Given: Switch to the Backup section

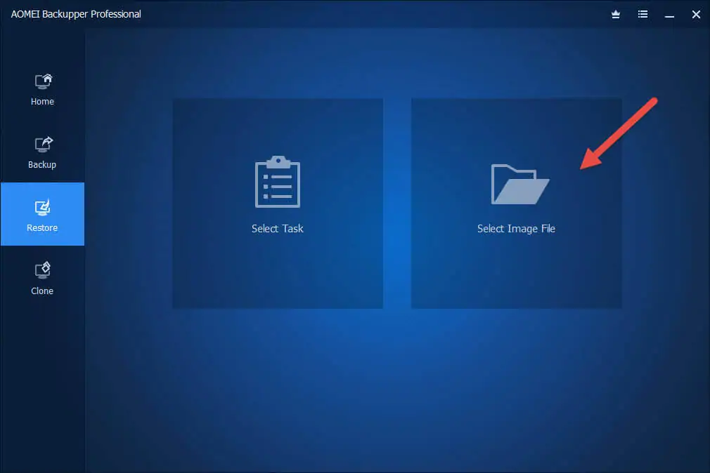Looking at the screenshot, I should (x=42, y=152).
